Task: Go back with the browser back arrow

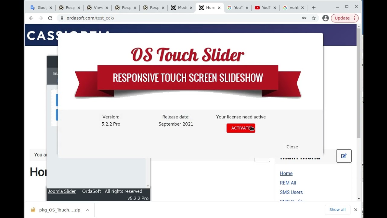Action: coord(31,18)
